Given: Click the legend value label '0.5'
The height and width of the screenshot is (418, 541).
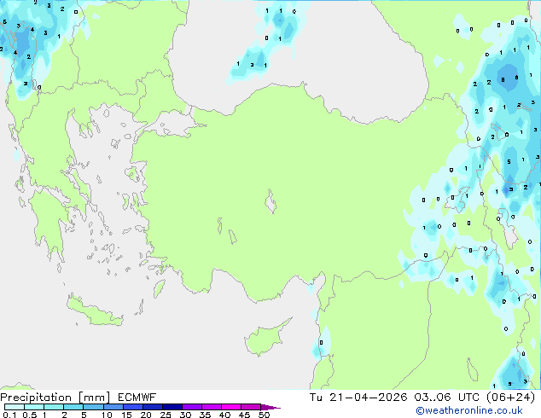Looking at the screenshot, I should [29, 415].
